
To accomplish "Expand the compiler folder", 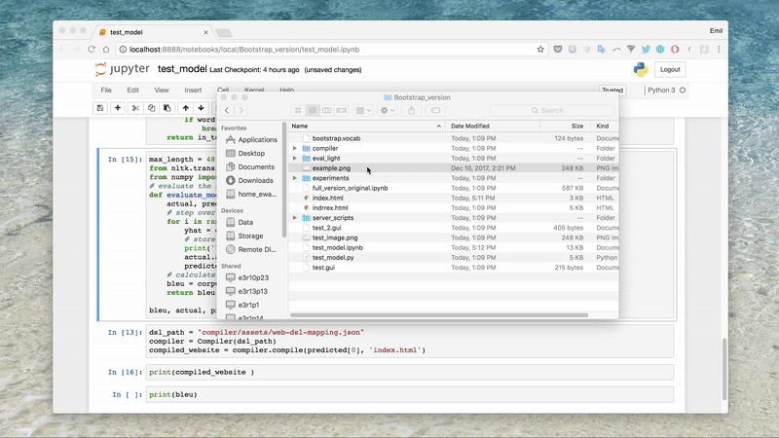I will (x=295, y=148).
